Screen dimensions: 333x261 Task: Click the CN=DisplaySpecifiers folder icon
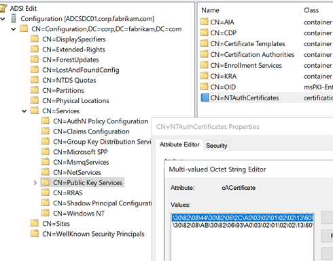click(35, 39)
